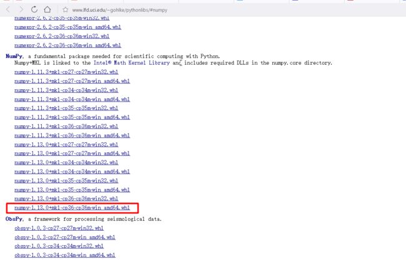Bookmark page with the star icon
406x262 pixels.
pyautogui.click(x=65, y=10)
